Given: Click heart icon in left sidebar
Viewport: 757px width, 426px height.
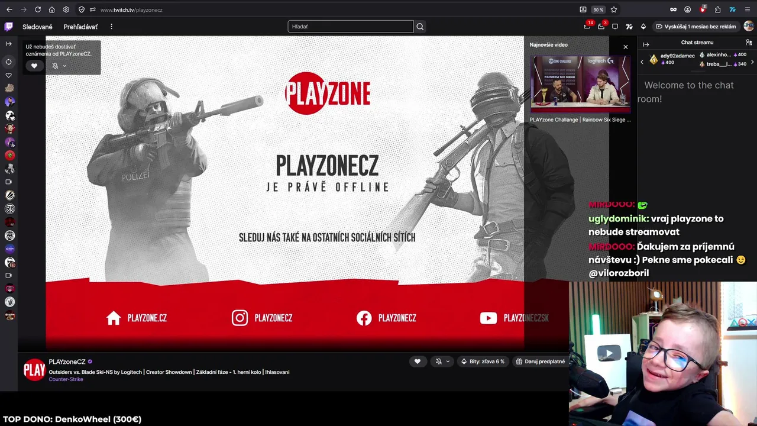Looking at the screenshot, I should 9,75.
